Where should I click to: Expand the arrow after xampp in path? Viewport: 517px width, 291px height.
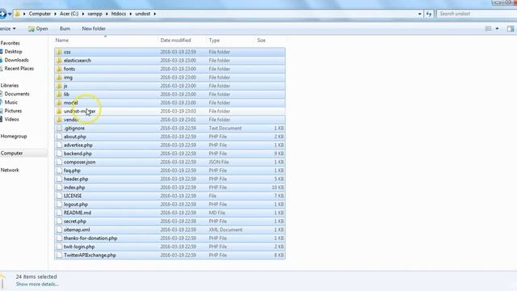[107, 14]
